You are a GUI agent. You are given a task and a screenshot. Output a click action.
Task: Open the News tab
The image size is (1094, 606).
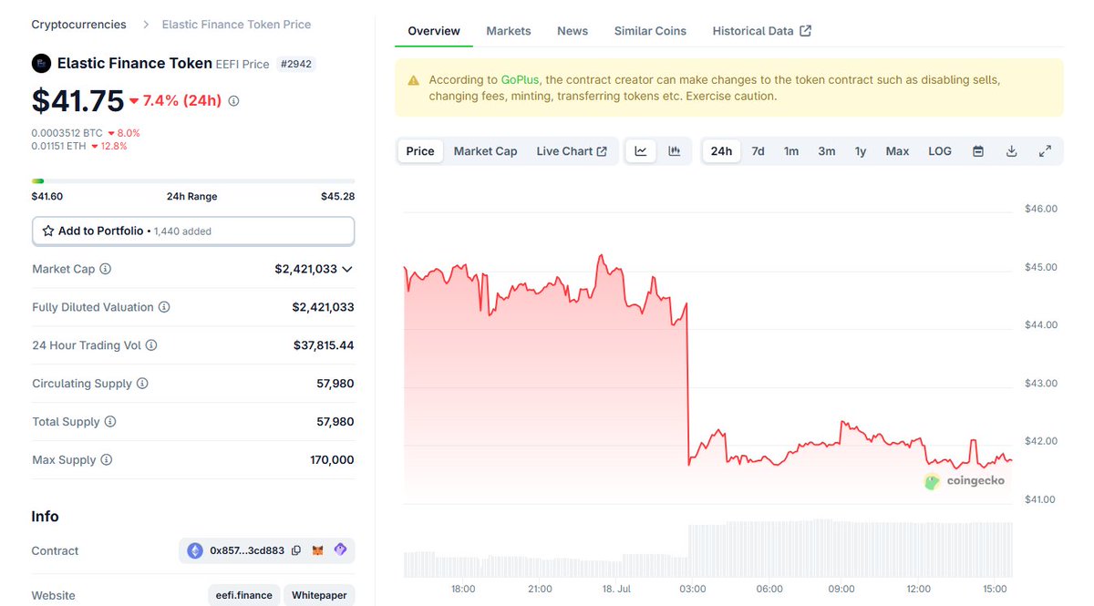pyautogui.click(x=573, y=31)
